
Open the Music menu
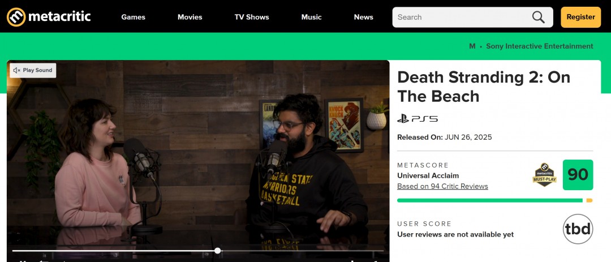click(x=311, y=17)
